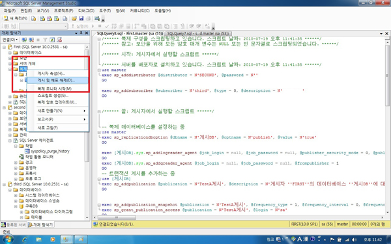Click the 새 쿼리(N) new query button
Viewport: 391px width, 244px height.
(15, 18)
